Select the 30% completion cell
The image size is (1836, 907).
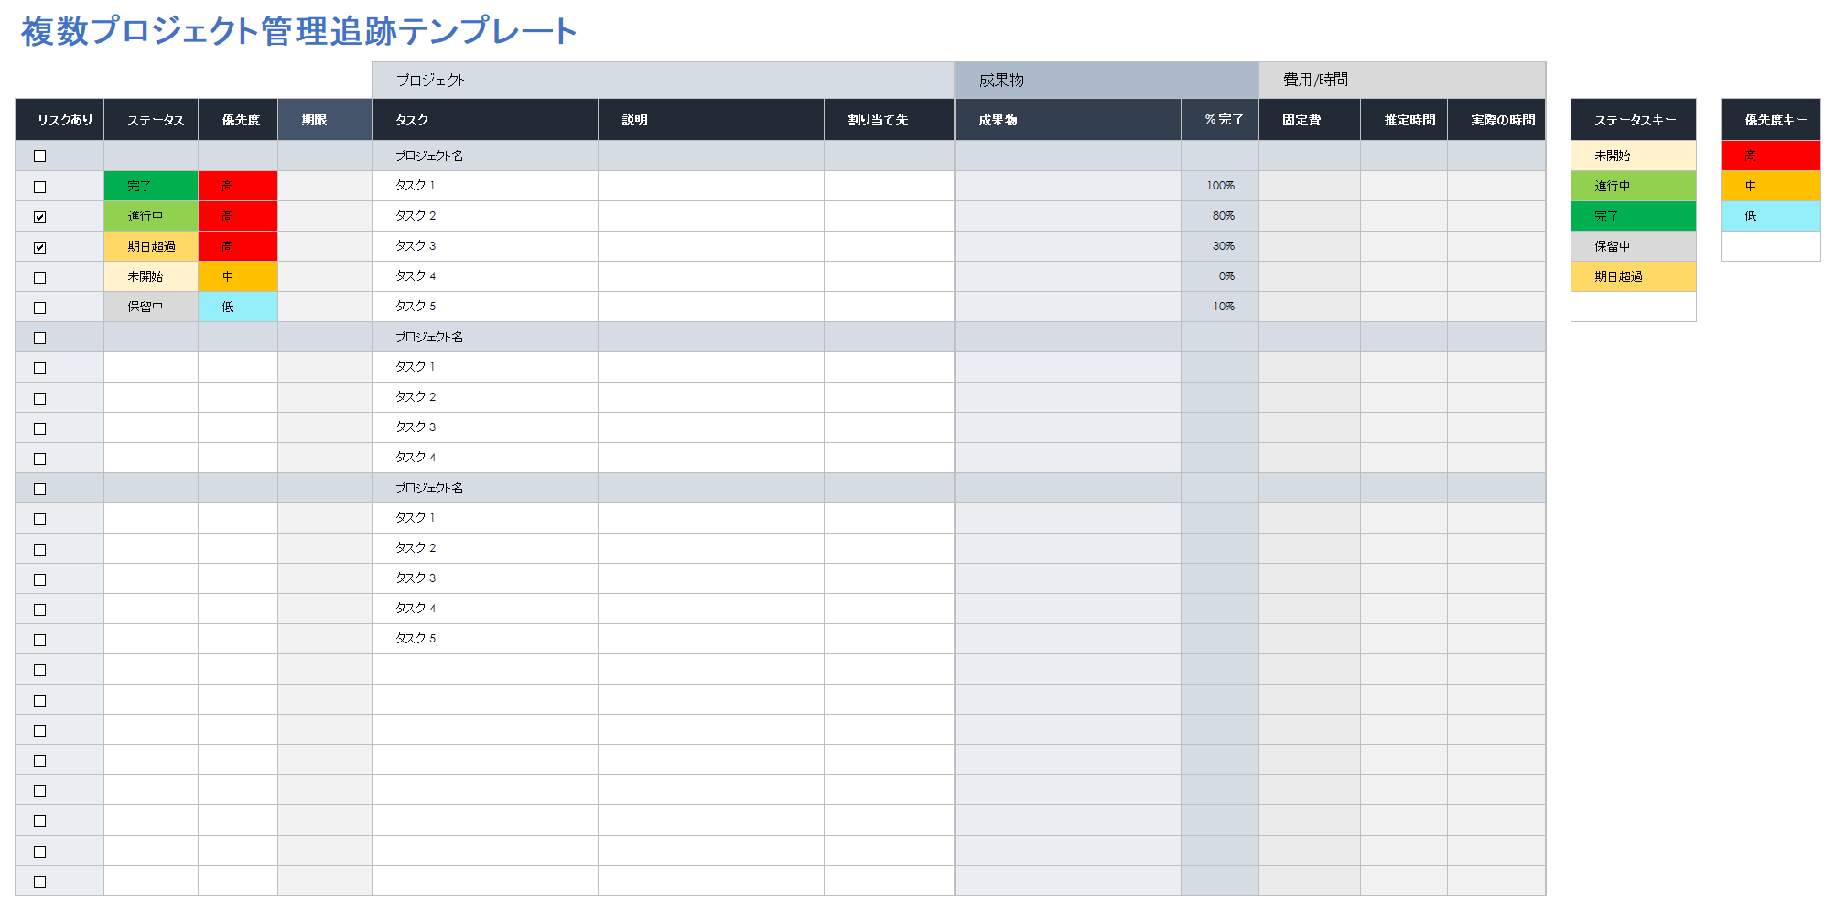(x=1220, y=246)
